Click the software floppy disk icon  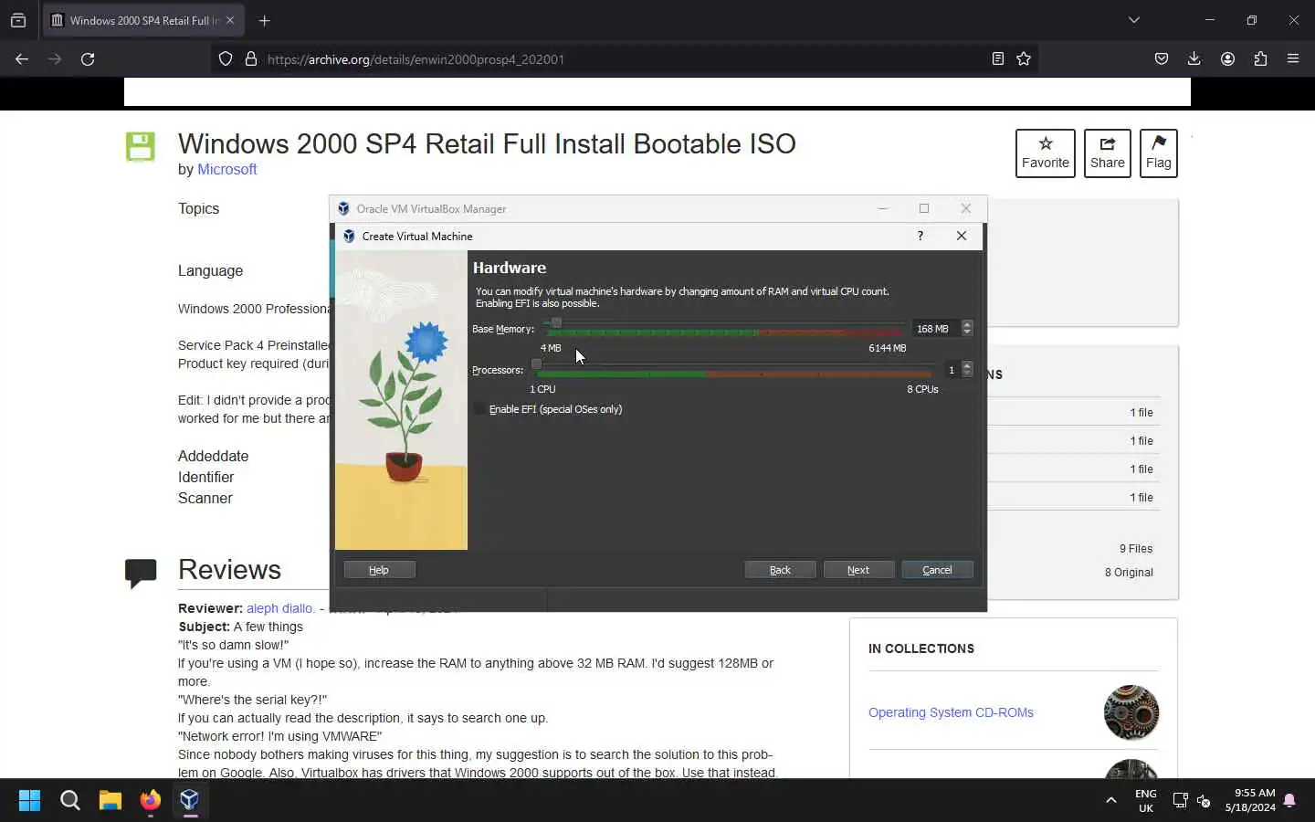click(140, 147)
